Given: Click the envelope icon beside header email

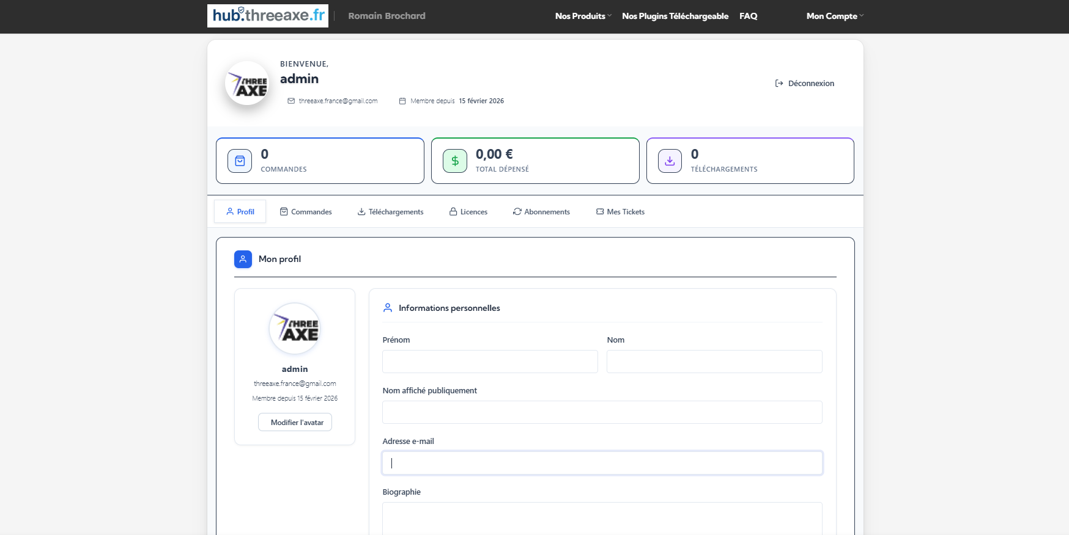Looking at the screenshot, I should click(291, 101).
